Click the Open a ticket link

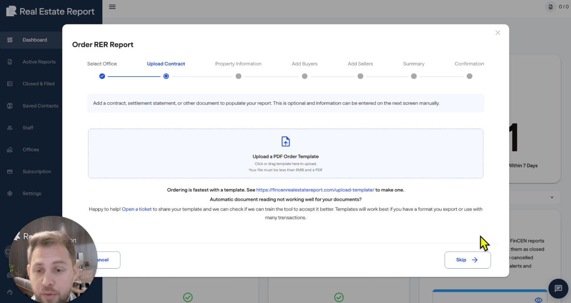click(136, 209)
